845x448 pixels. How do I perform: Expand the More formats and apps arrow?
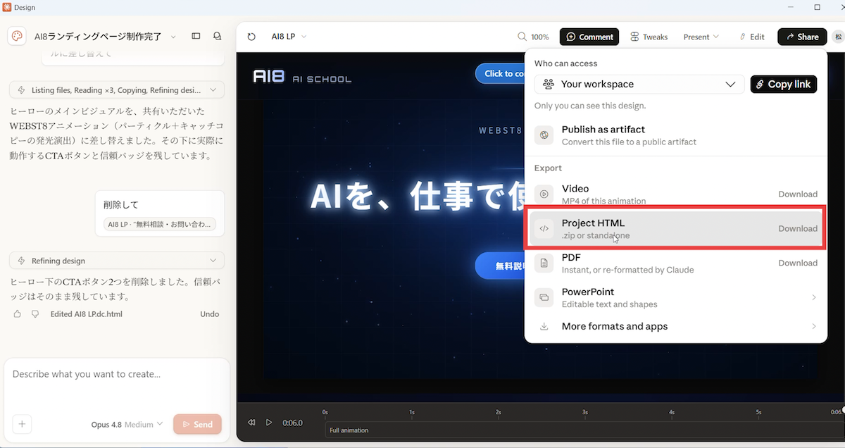(814, 326)
